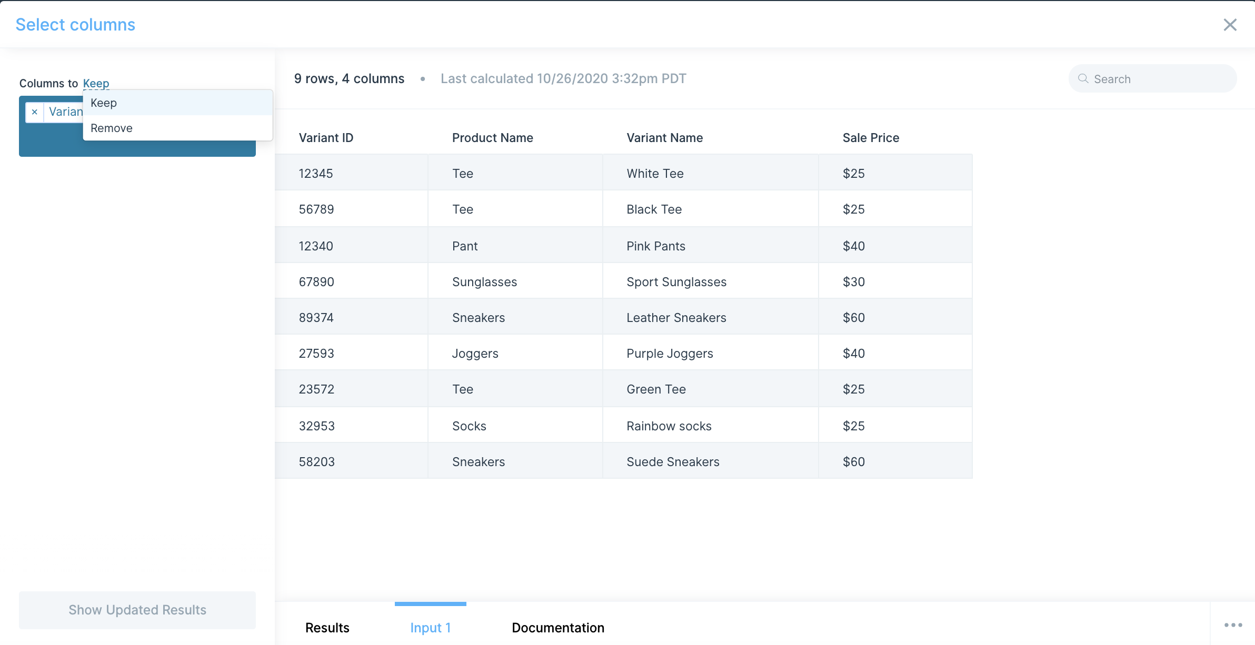Screen dimensions: 1255x645
Task: Choose Keep option in dropdown
Action: click(x=104, y=103)
